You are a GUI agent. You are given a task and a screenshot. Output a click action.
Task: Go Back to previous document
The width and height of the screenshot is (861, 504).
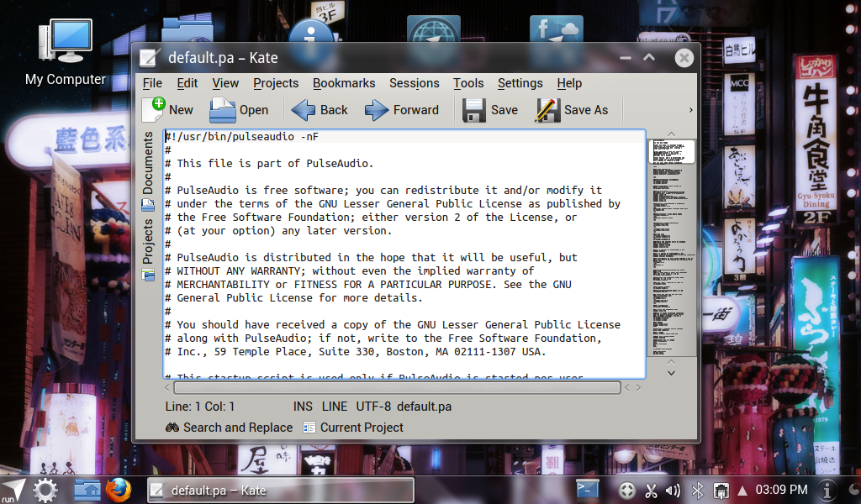[320, 110]
